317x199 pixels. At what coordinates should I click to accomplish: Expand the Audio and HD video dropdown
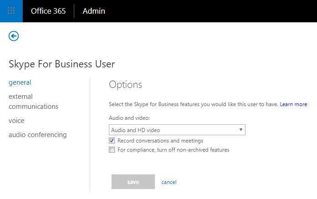177,130
